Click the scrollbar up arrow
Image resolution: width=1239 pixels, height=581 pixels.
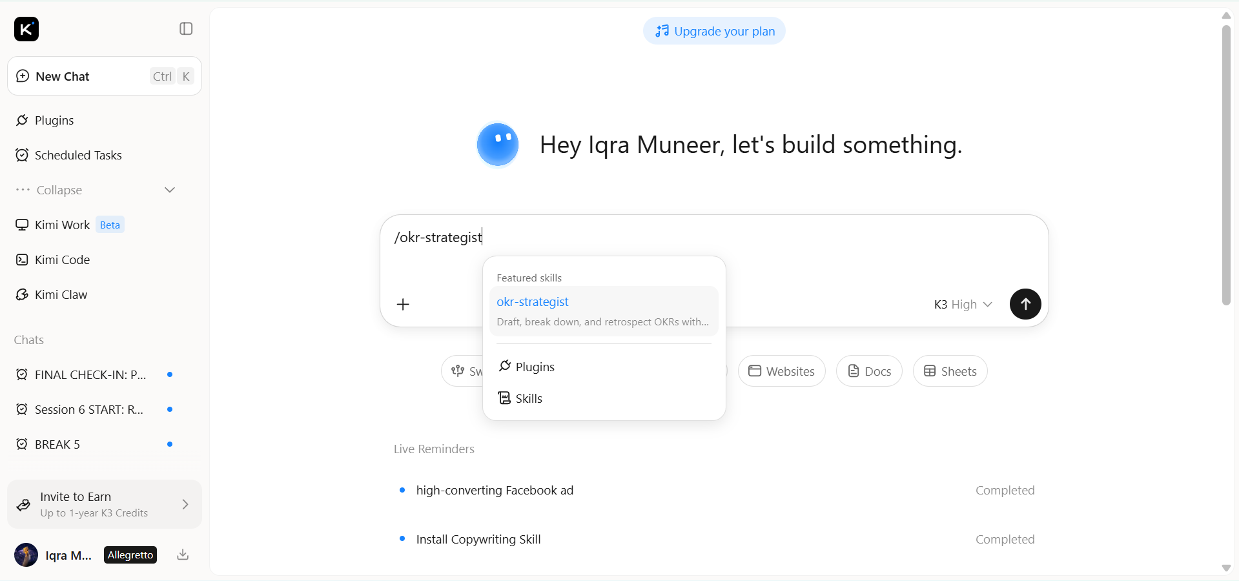[1226, 15]
